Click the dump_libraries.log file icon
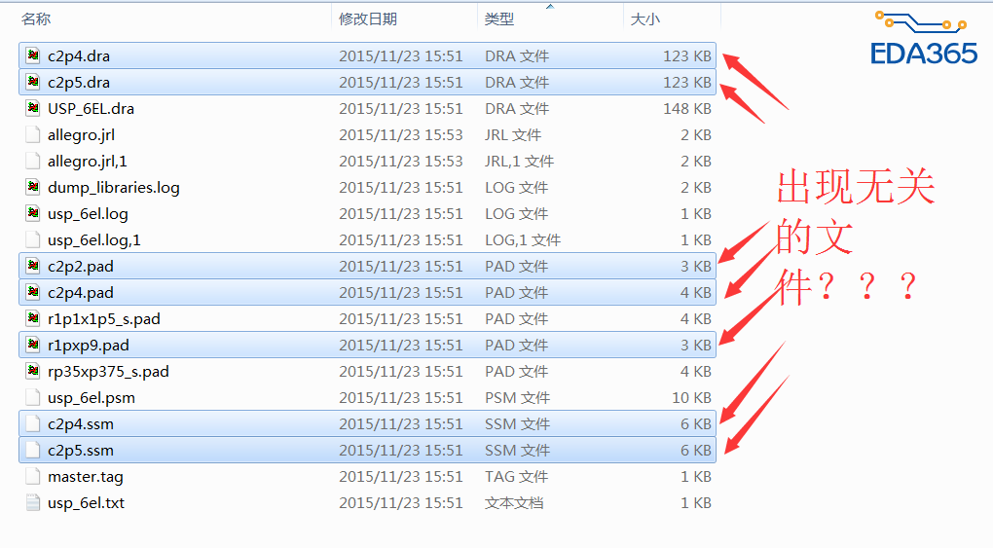993x548 pixels. point(33,188)
